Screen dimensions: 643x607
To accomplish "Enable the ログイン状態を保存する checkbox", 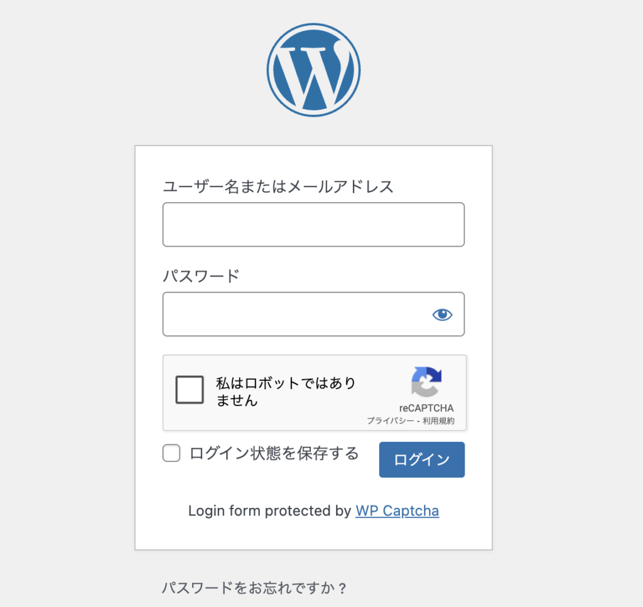I will [171, 453].
